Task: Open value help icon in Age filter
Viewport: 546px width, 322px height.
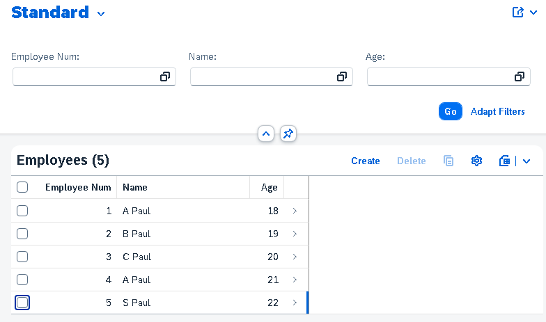Action: (520, 77)
